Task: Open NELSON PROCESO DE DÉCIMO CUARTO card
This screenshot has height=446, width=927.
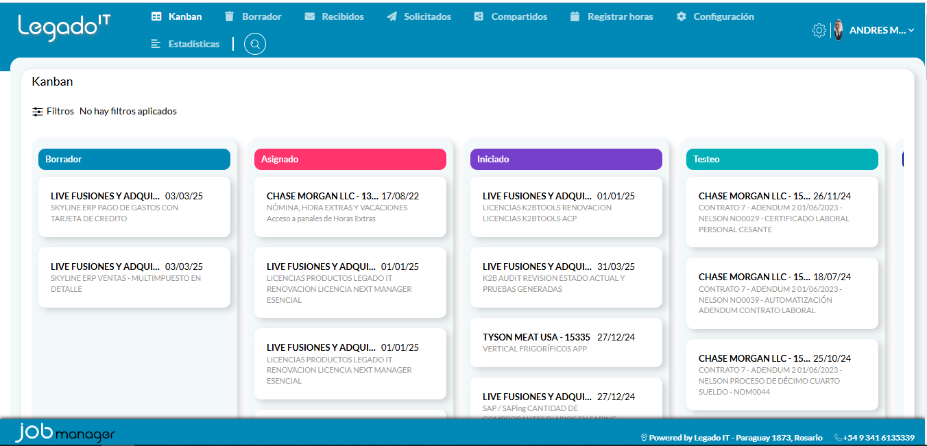Action: tap(782, 375)
